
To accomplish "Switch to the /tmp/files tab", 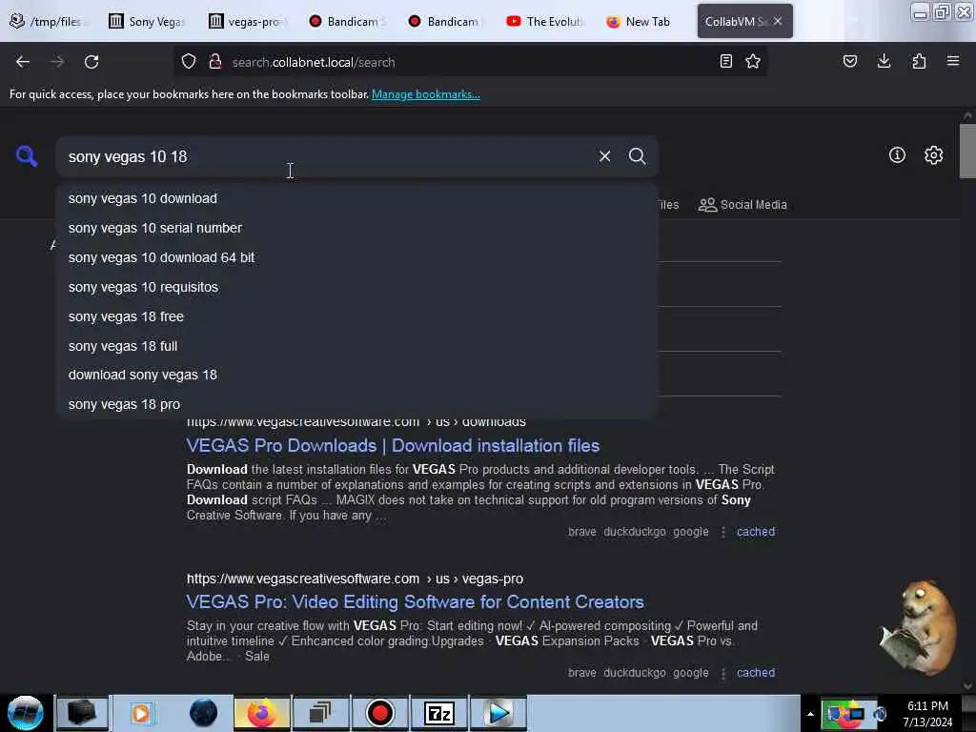I will click(x=49, y=21).
